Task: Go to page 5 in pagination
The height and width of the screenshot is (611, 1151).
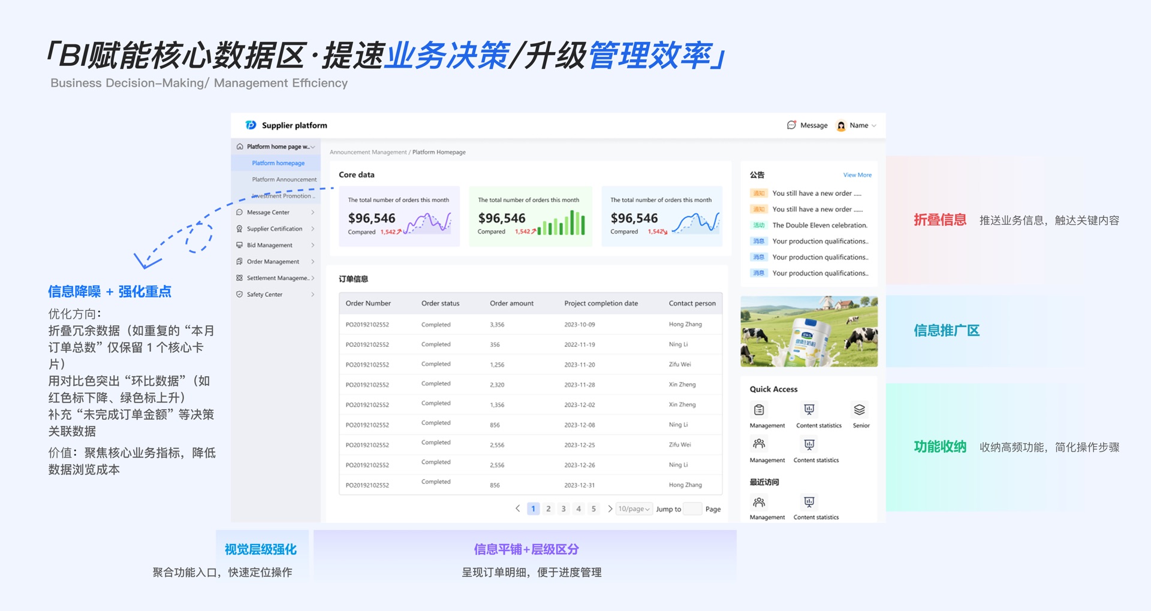Action: 593,509
